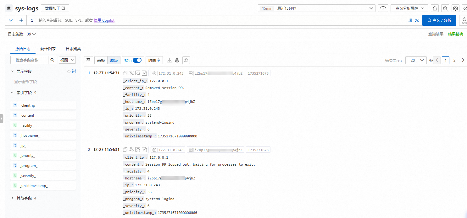Open context view icon on log entry 1
467x218 pixels.
pos(138,73)
